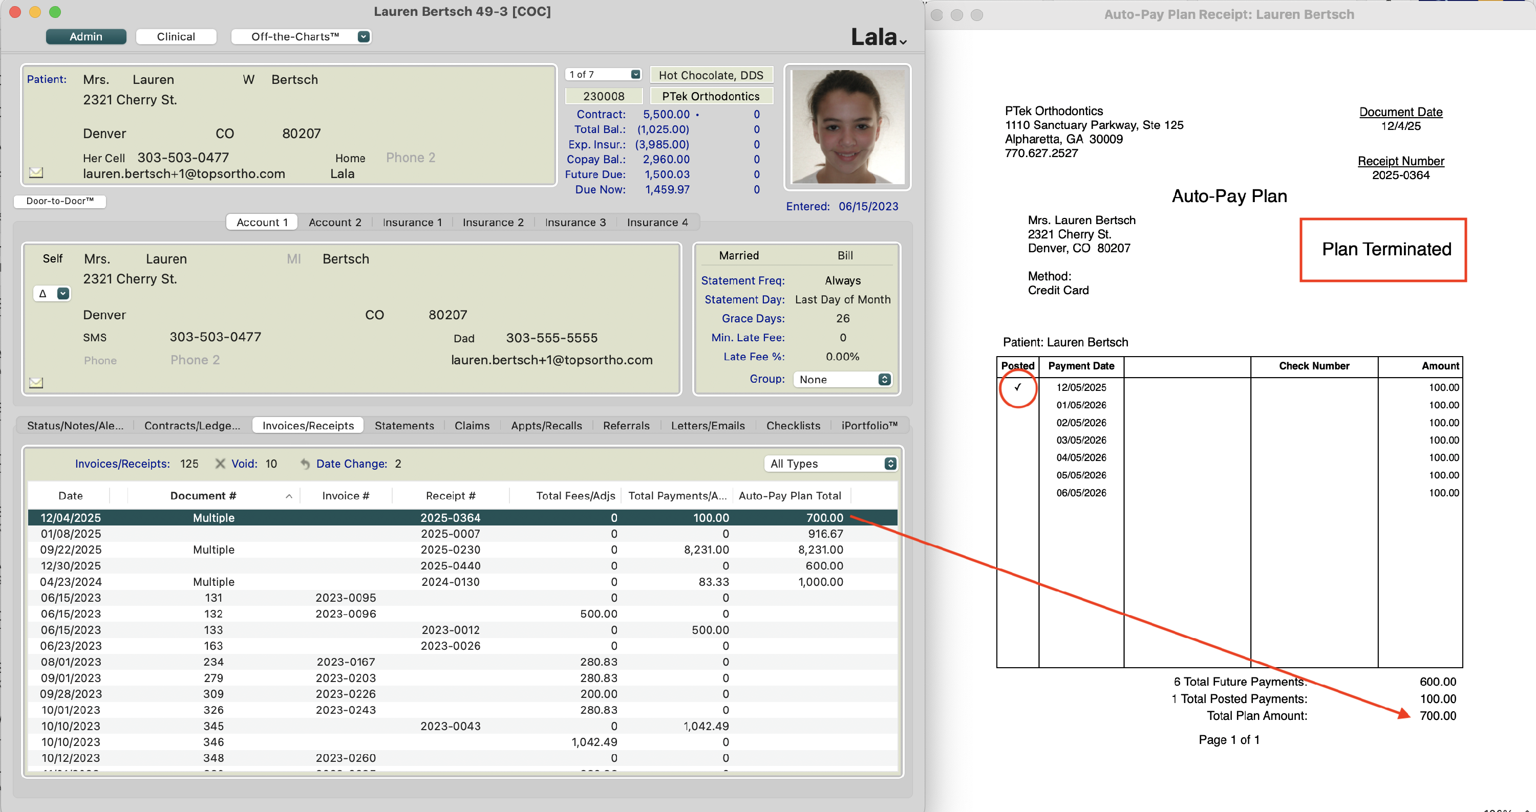Click the envelope icon in Account 1 panel
This screenshot has height=812, width=1536.
36,383
